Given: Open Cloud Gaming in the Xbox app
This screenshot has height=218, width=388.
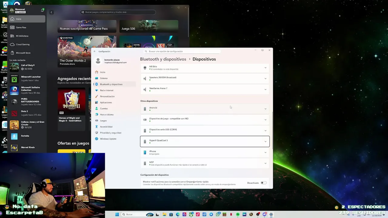Looking at the screenshot, I should pyautogui.click(x=27, y=45).
